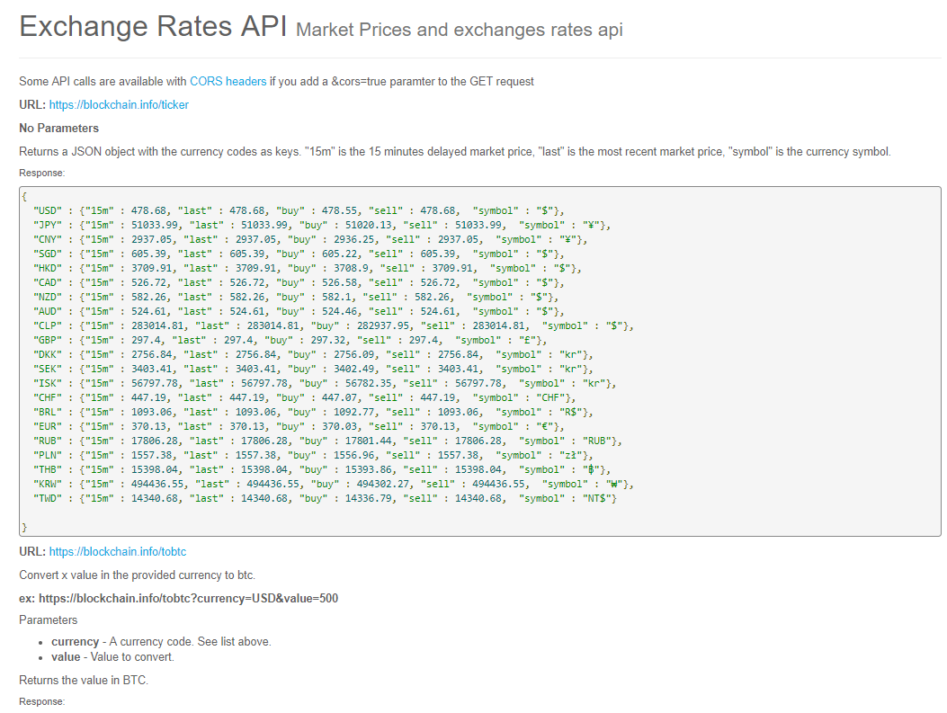
Task: Click the "RUB" row in JSON response
Action: [x=327, y=441]
